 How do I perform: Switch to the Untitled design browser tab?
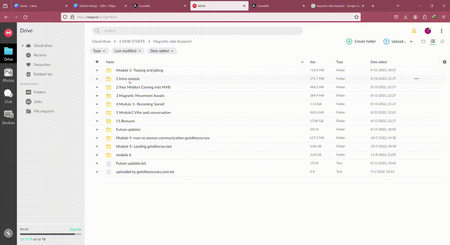[x=100, y=6]
